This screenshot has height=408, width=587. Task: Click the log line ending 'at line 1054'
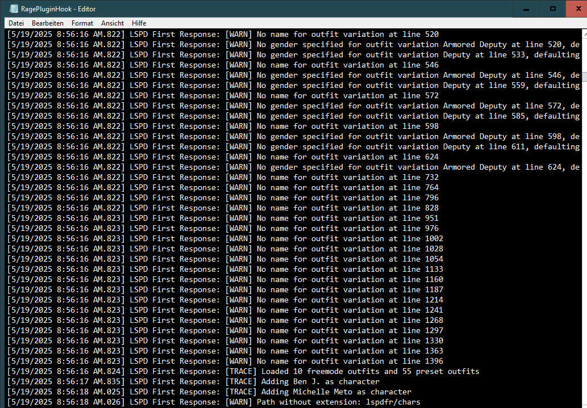click(x=225, y=259)
